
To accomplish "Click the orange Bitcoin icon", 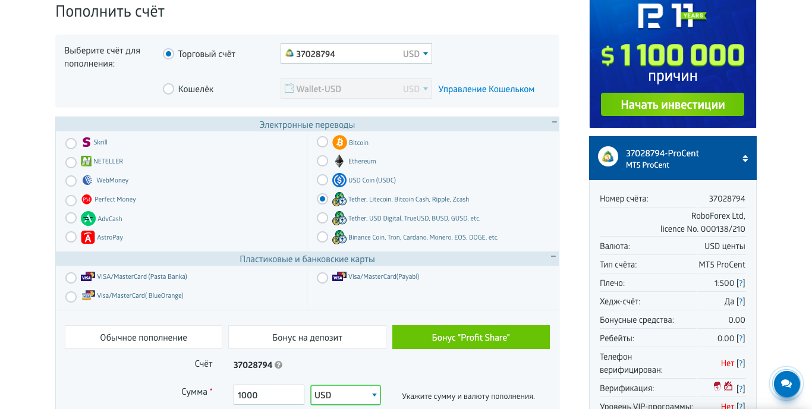I will (x=339, y=143).
